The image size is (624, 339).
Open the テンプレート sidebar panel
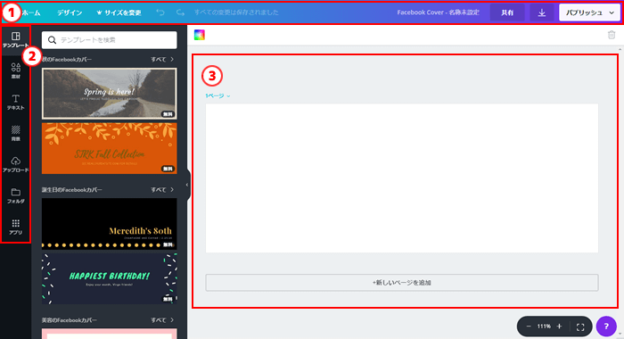point(15,40)
